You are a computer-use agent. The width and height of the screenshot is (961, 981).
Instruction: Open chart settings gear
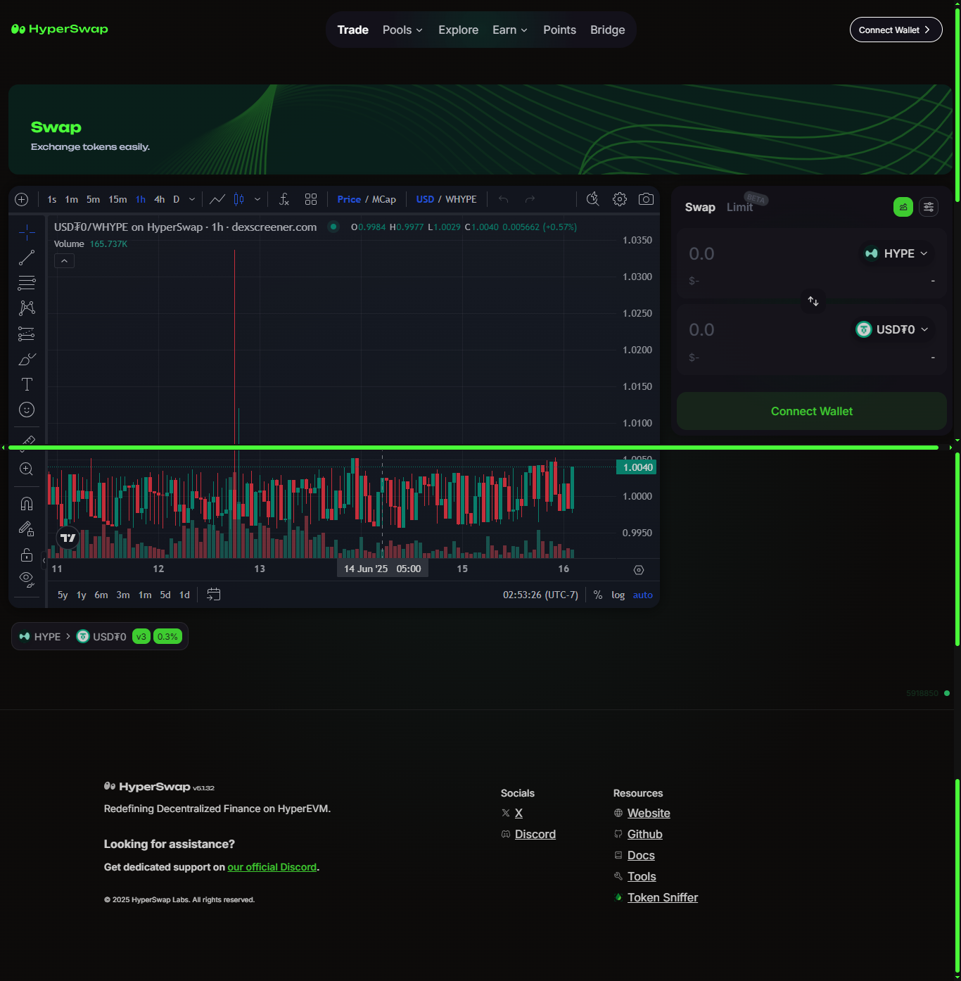pos(620,199)
